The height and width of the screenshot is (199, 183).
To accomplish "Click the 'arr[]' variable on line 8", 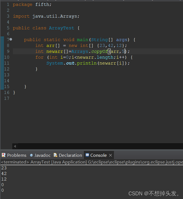I will tap(53, 46).
